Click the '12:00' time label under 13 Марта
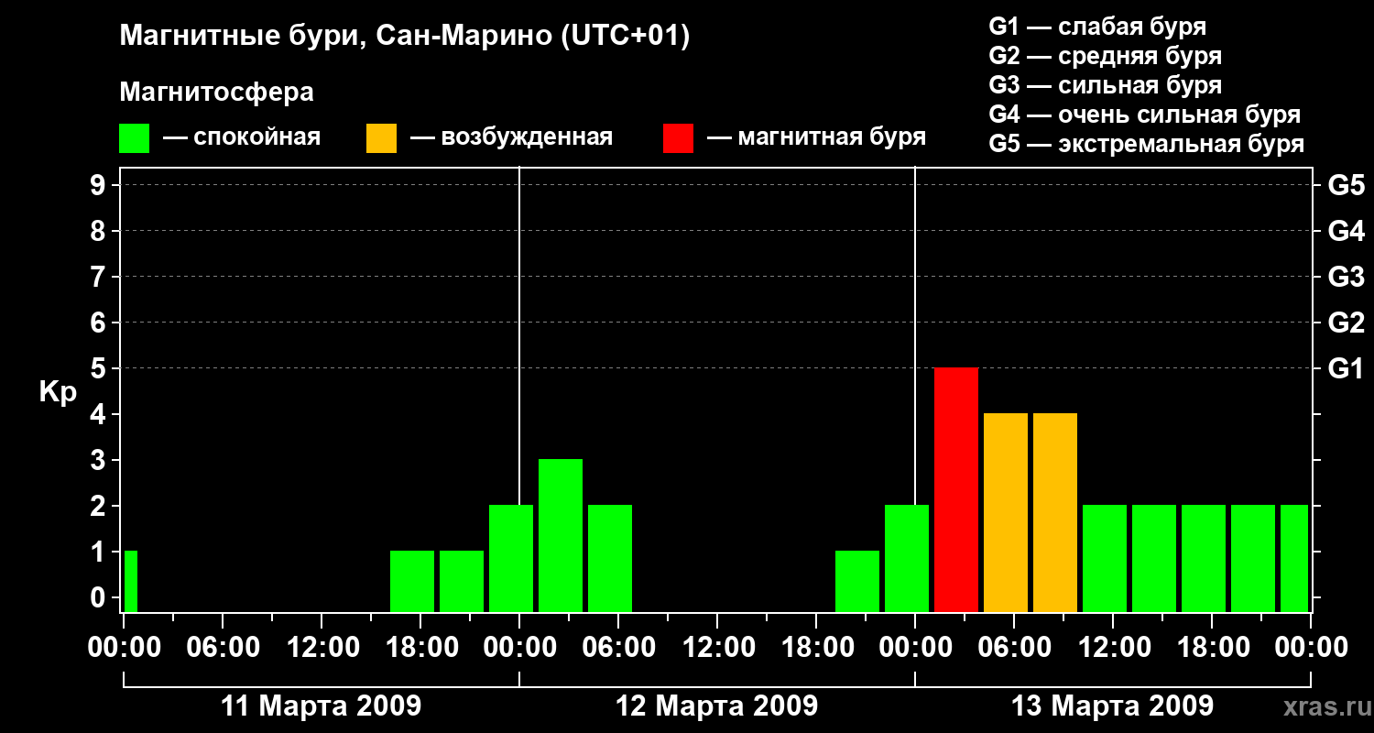The width and height of the screenshot is (1374, 733). pos(1113,649)
